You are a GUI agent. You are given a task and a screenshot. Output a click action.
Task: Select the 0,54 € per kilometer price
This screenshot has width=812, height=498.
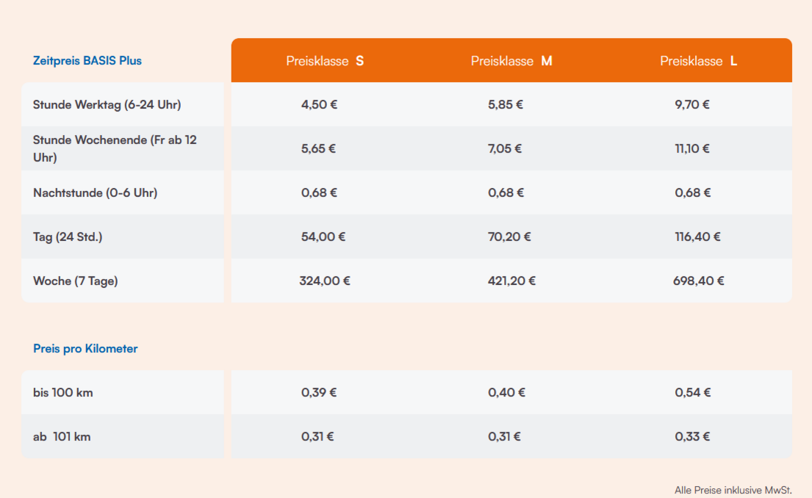[x=693, y=392]
